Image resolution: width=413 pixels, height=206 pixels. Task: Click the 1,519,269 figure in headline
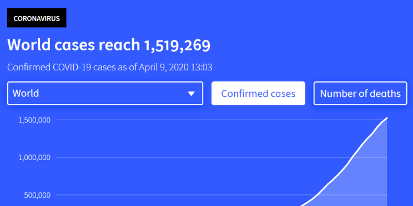coord(177,45)
